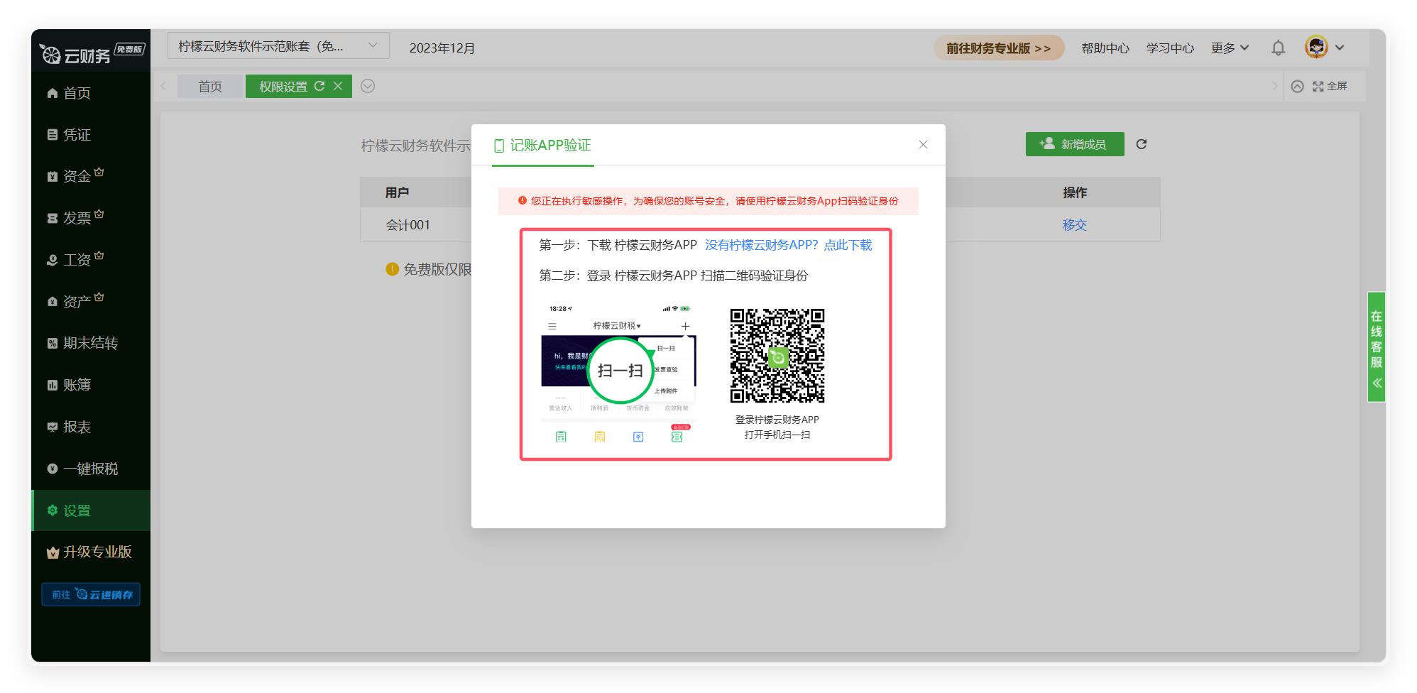Open the tab list dropdown circle arrow
This screenshot has width=1417, height=693.
368,86
